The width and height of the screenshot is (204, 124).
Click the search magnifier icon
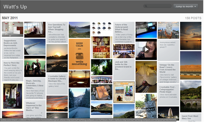tap(146, 6)
